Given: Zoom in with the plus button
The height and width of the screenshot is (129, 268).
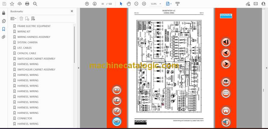Looking at the screenshot, I should (x=144, y=4).
